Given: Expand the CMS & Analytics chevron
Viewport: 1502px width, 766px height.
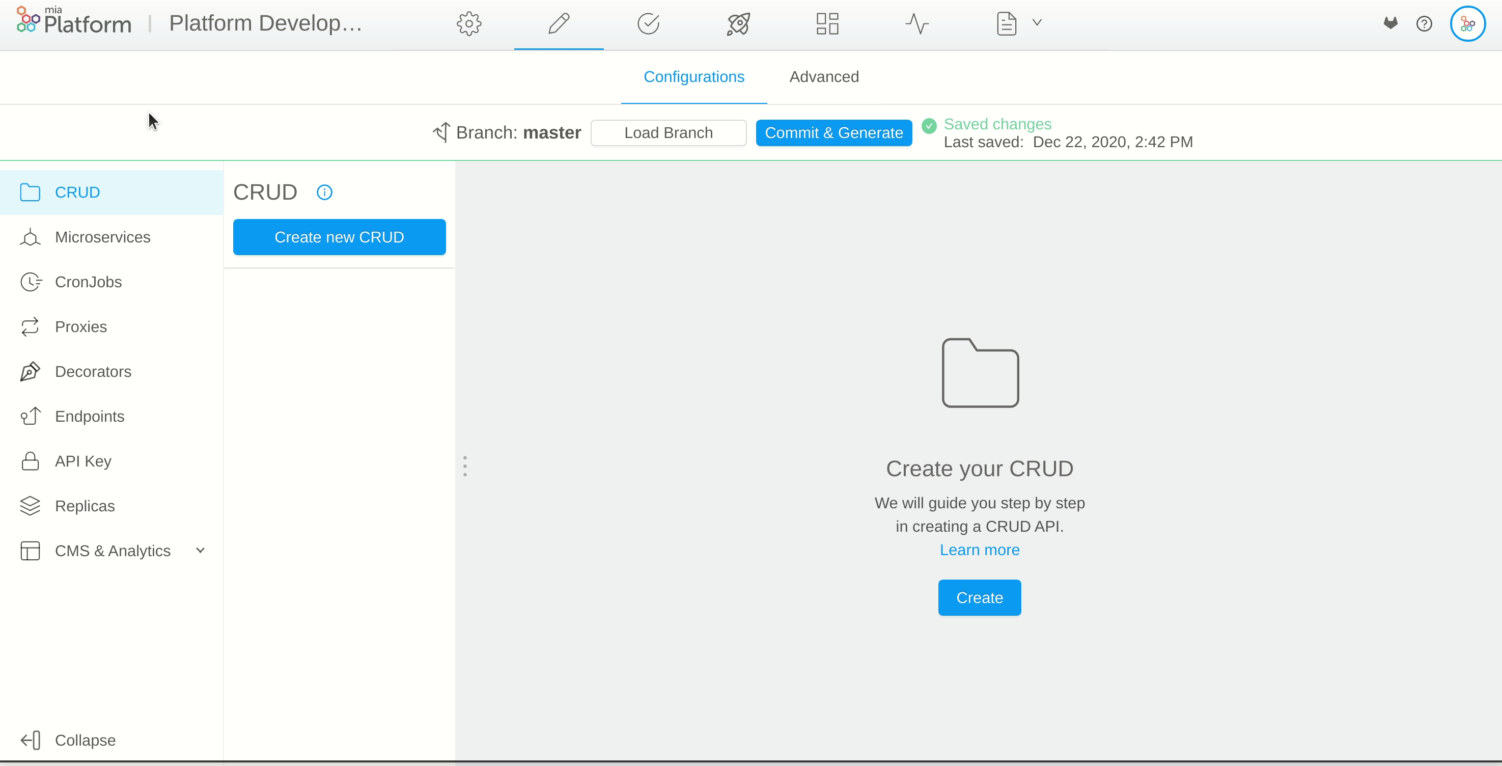Looking at the screenshot, I should coord(201,550).
